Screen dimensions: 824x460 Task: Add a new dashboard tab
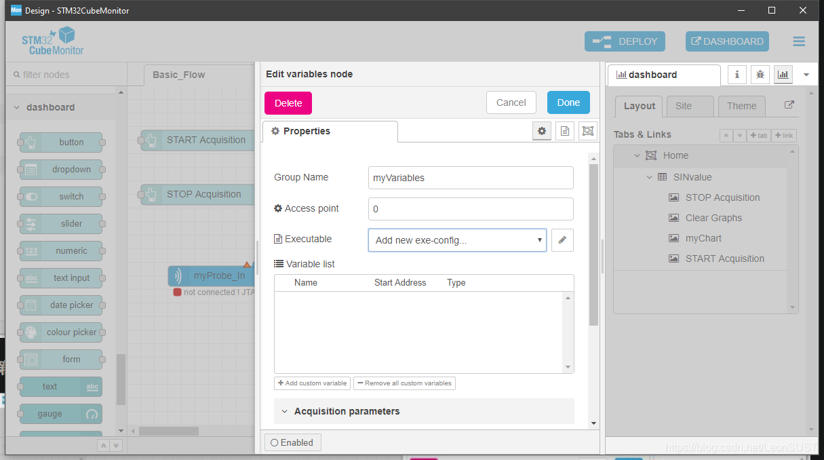pyautogui.click(x=758, y=136)
